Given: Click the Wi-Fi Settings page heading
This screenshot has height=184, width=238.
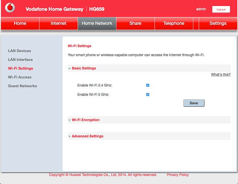Looking at the screenshot, I should click(80, 46).
